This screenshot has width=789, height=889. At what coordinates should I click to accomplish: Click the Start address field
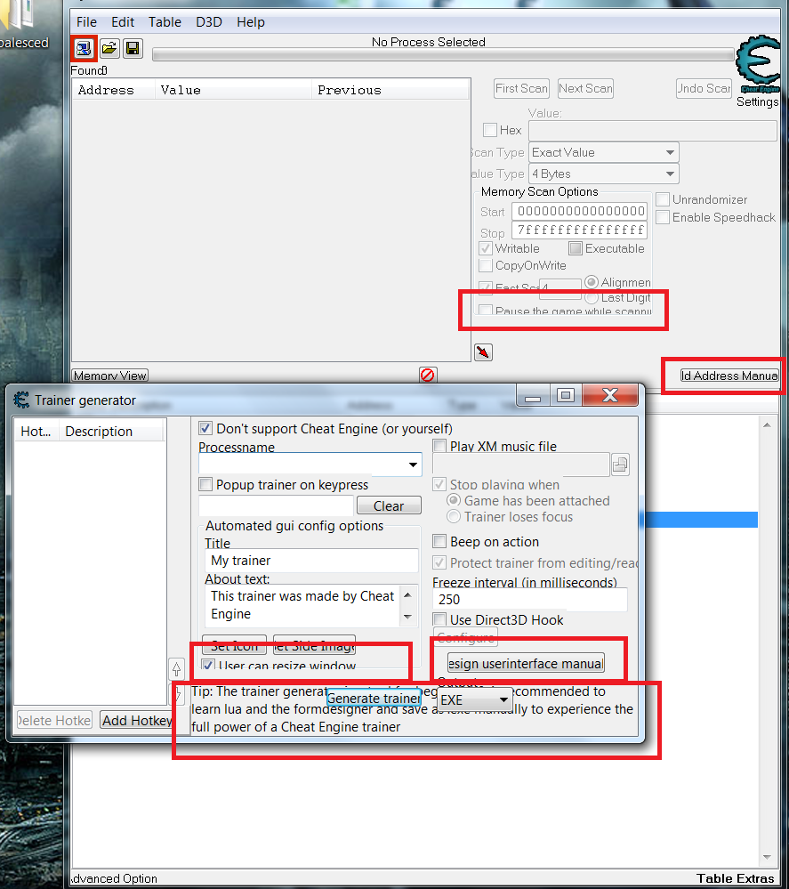(579, 212)
